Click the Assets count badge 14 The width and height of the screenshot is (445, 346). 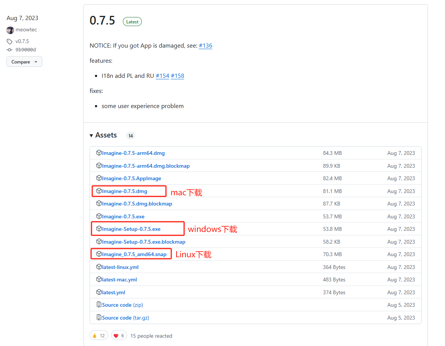click(130, 136)
